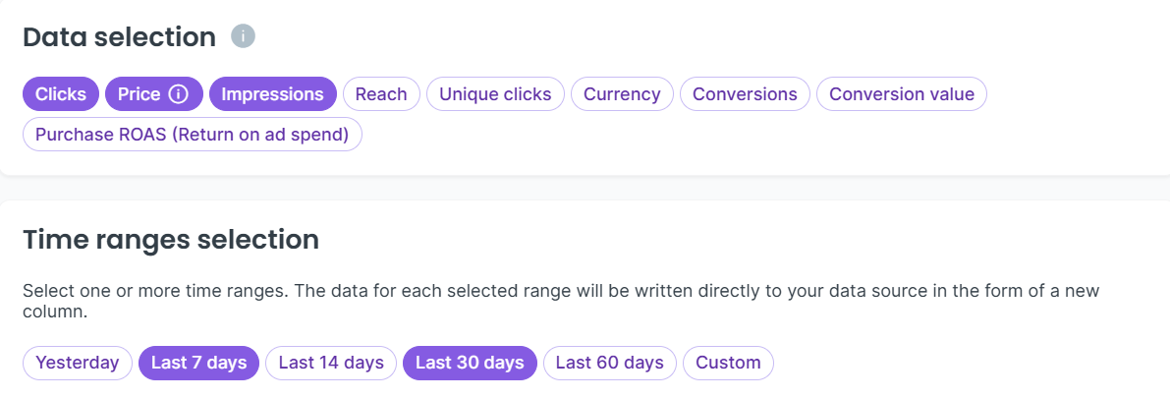Add the Currency data field
Screen dimensions: 1170x398
coord(622,94)
